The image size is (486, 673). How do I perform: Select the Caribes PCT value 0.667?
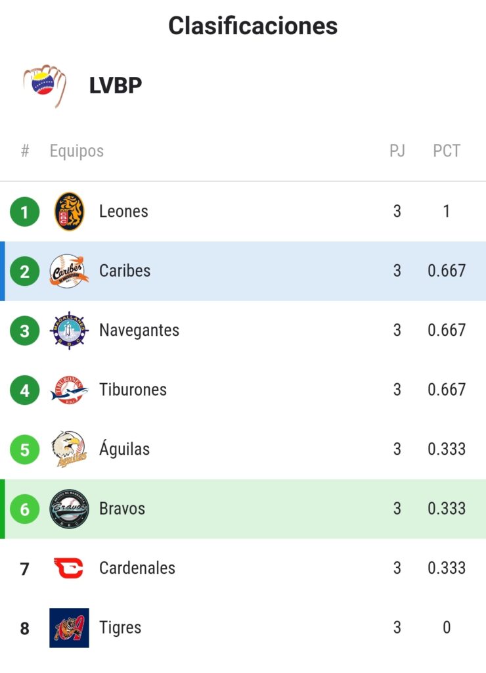(447, 271)
